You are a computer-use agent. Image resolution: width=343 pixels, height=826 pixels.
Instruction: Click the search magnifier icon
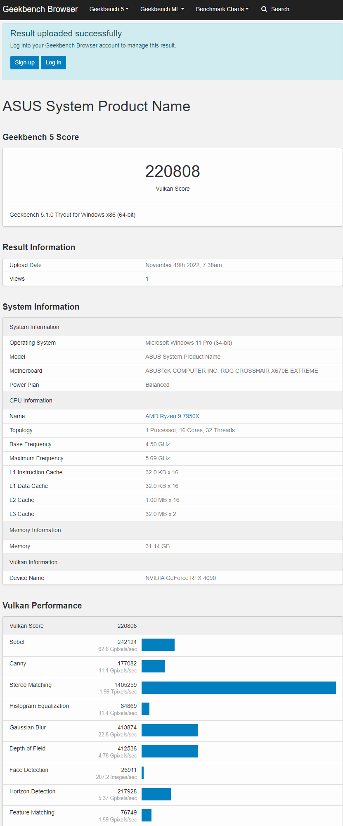(264, 9)
